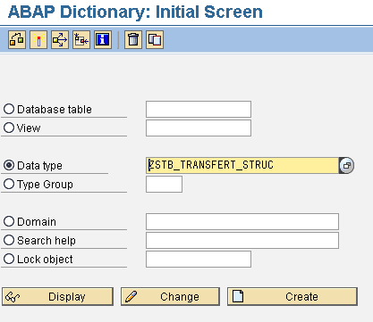Select the View radio button

[x=9, y=128]
